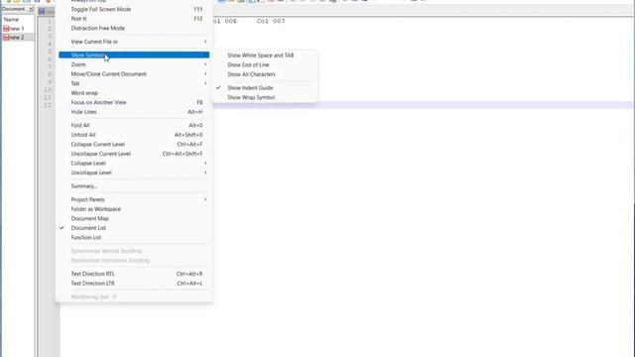Click the disabled Synchronize Vertical Scrolling entry
635x357 pixels.
click(x=134, y=251)
